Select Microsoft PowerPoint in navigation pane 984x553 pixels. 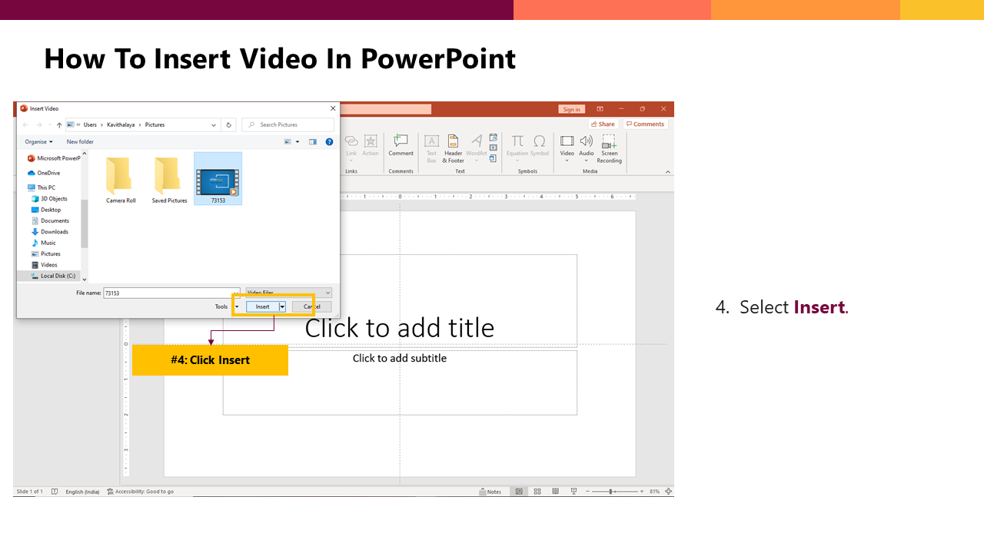[x=54, y=158]
